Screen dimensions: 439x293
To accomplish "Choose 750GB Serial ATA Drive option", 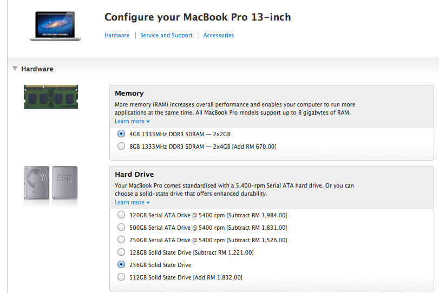I will click(x=121, y=240).
